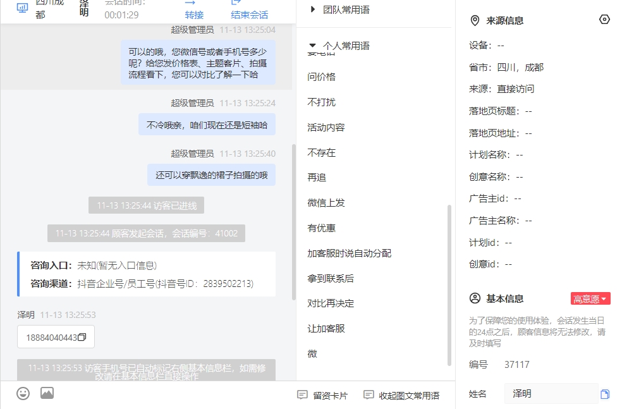Click the 访客已进线 system notice
The width and height of the screenshot is (622, 409).
(147, 205)
